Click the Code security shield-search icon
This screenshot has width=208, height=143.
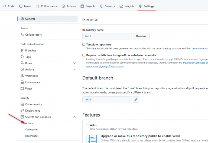click(22, 104)
